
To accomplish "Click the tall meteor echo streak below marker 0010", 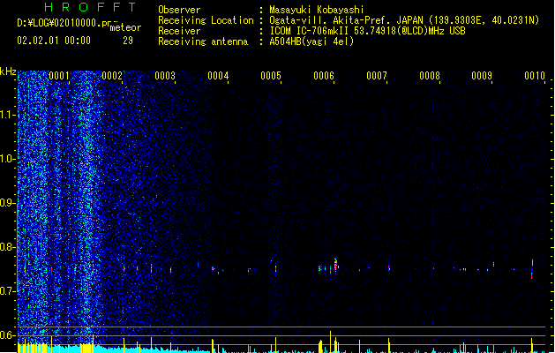I will [x=532, y=269].
